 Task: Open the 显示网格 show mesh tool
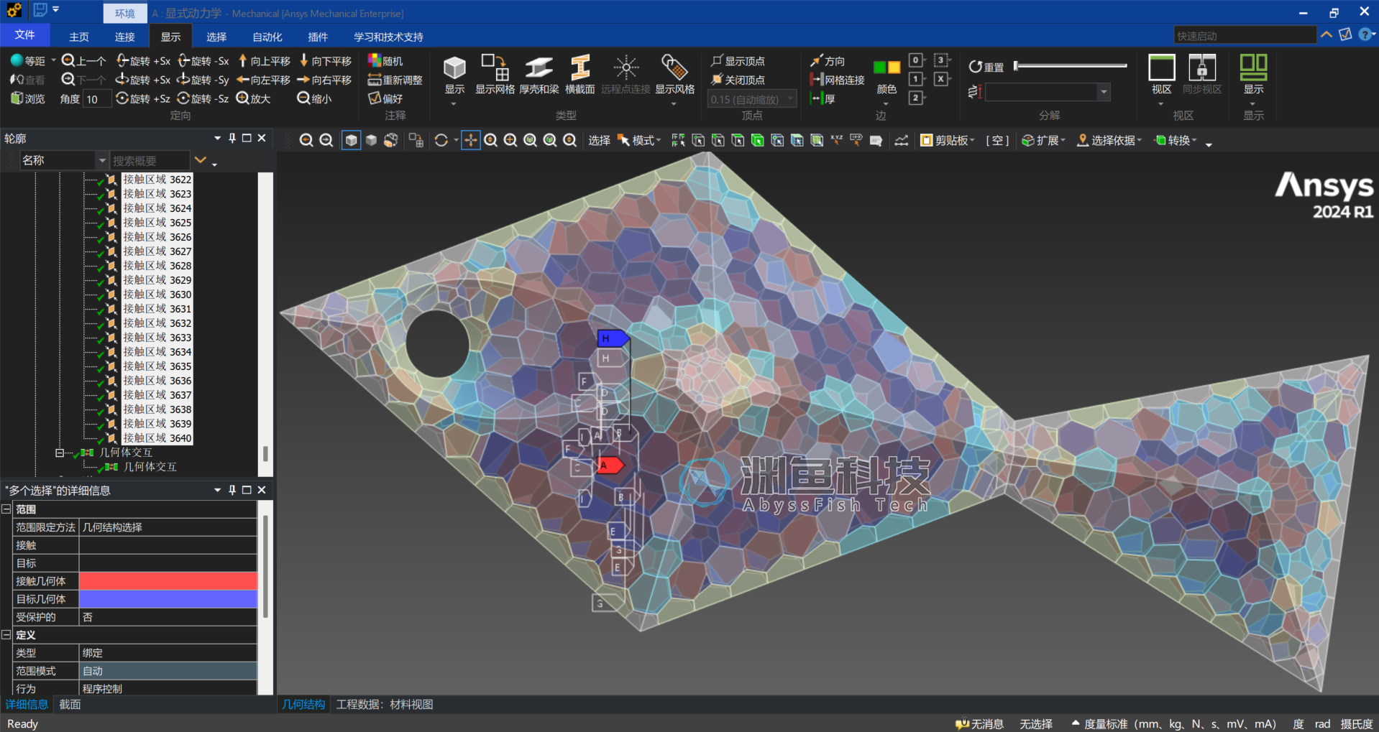click(x=495, y=75)
